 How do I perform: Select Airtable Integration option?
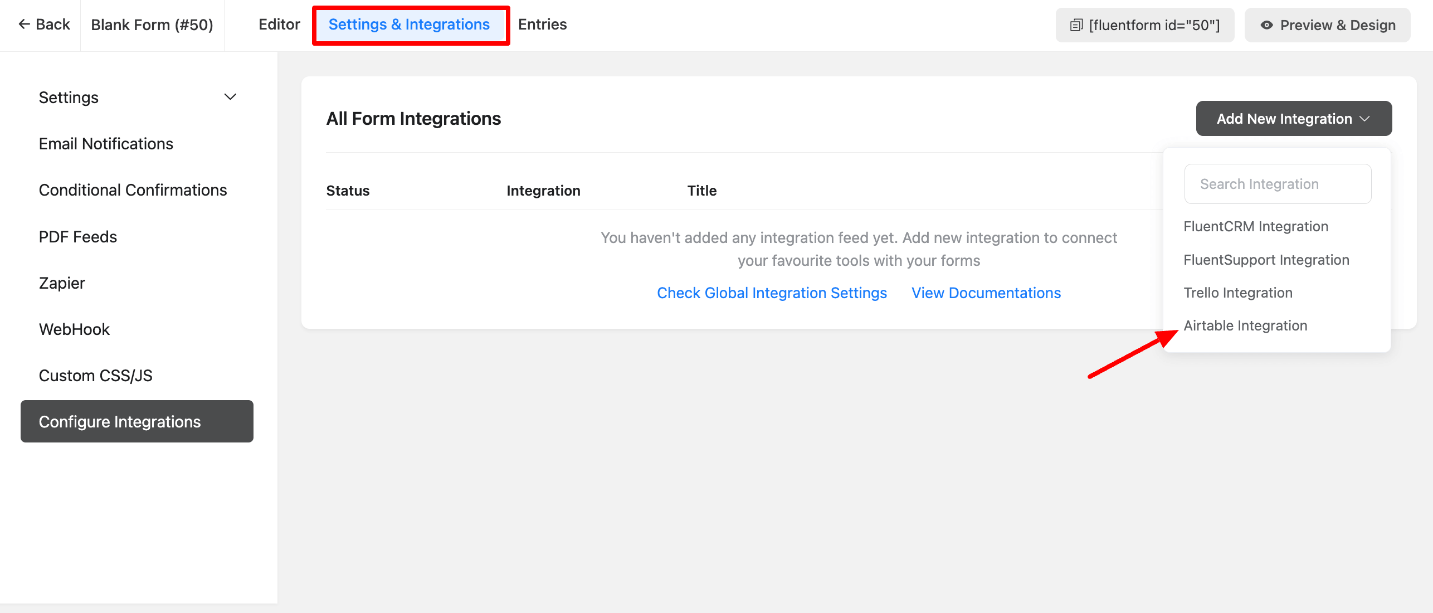1245,325
